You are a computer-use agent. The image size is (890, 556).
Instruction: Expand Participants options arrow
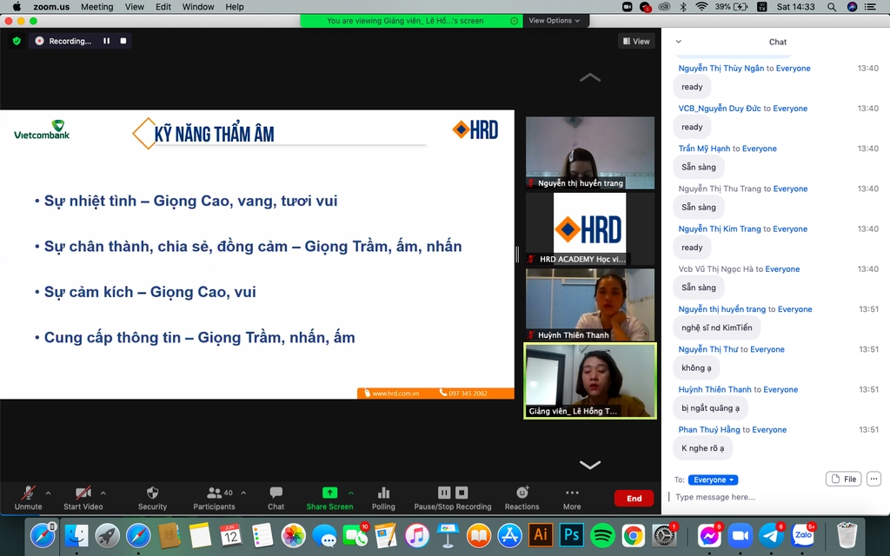coord(243,493)
